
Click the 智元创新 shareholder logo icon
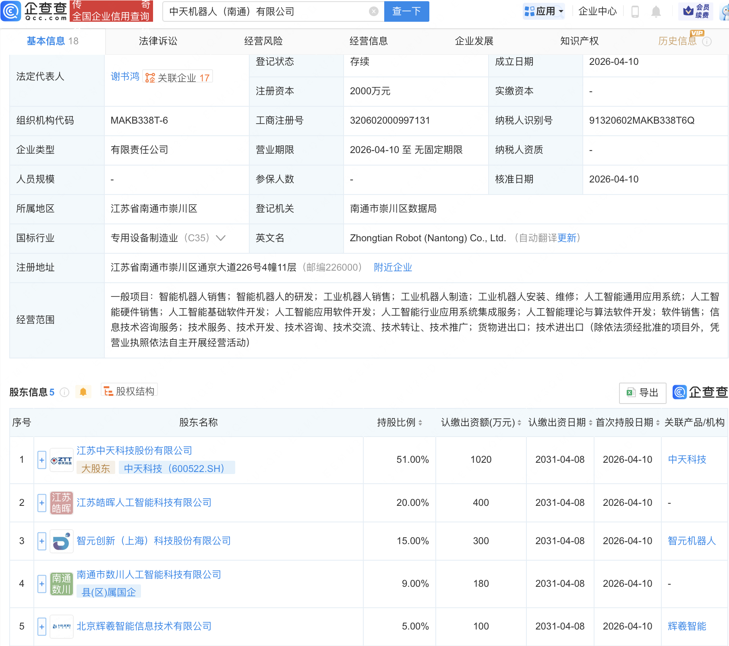tap(61, 541)
